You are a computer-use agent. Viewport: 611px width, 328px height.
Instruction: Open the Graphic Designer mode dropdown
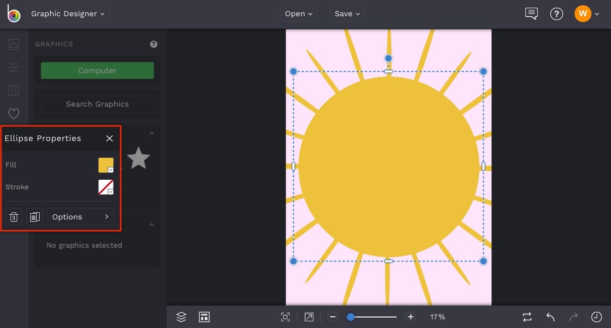pos(67,13)
